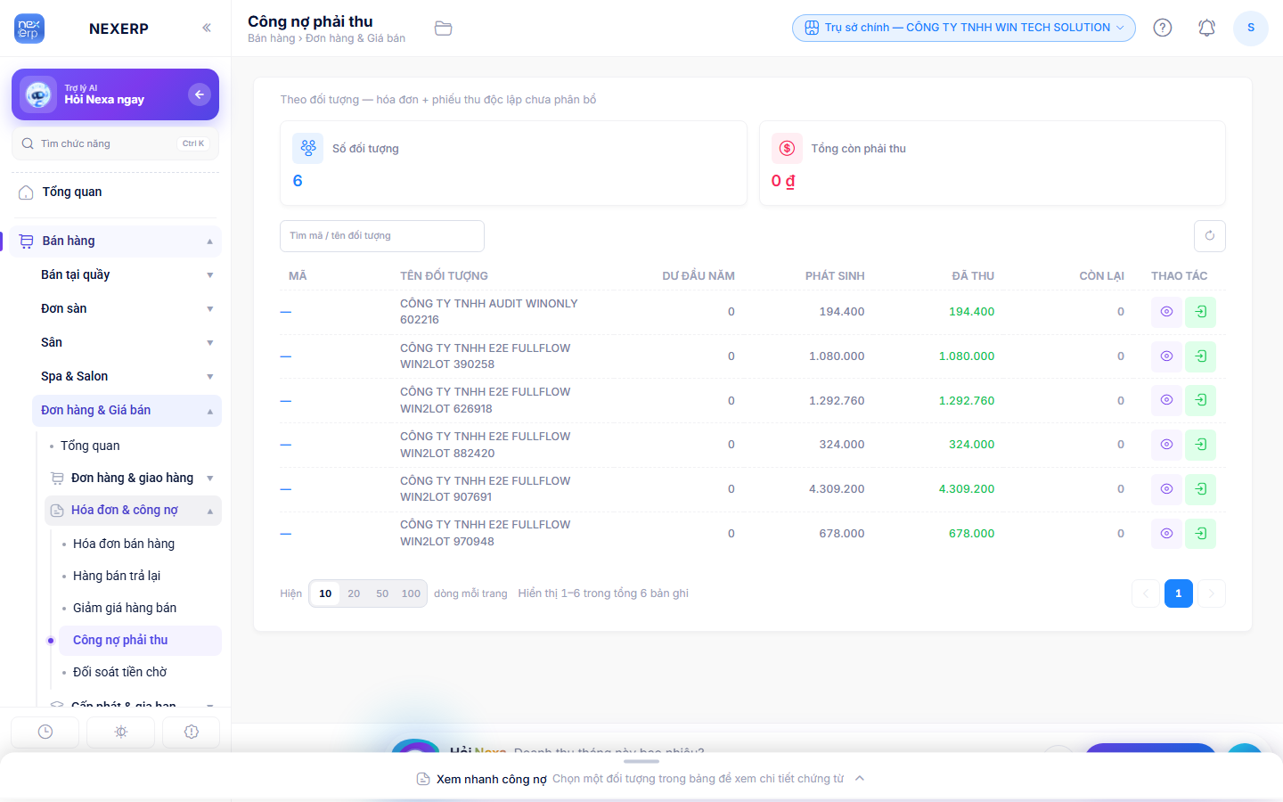The height and width of the screenshot is (802, 1283).
Task: Click the Tổng còn phải thu currency icon
Action: [787, 148]
